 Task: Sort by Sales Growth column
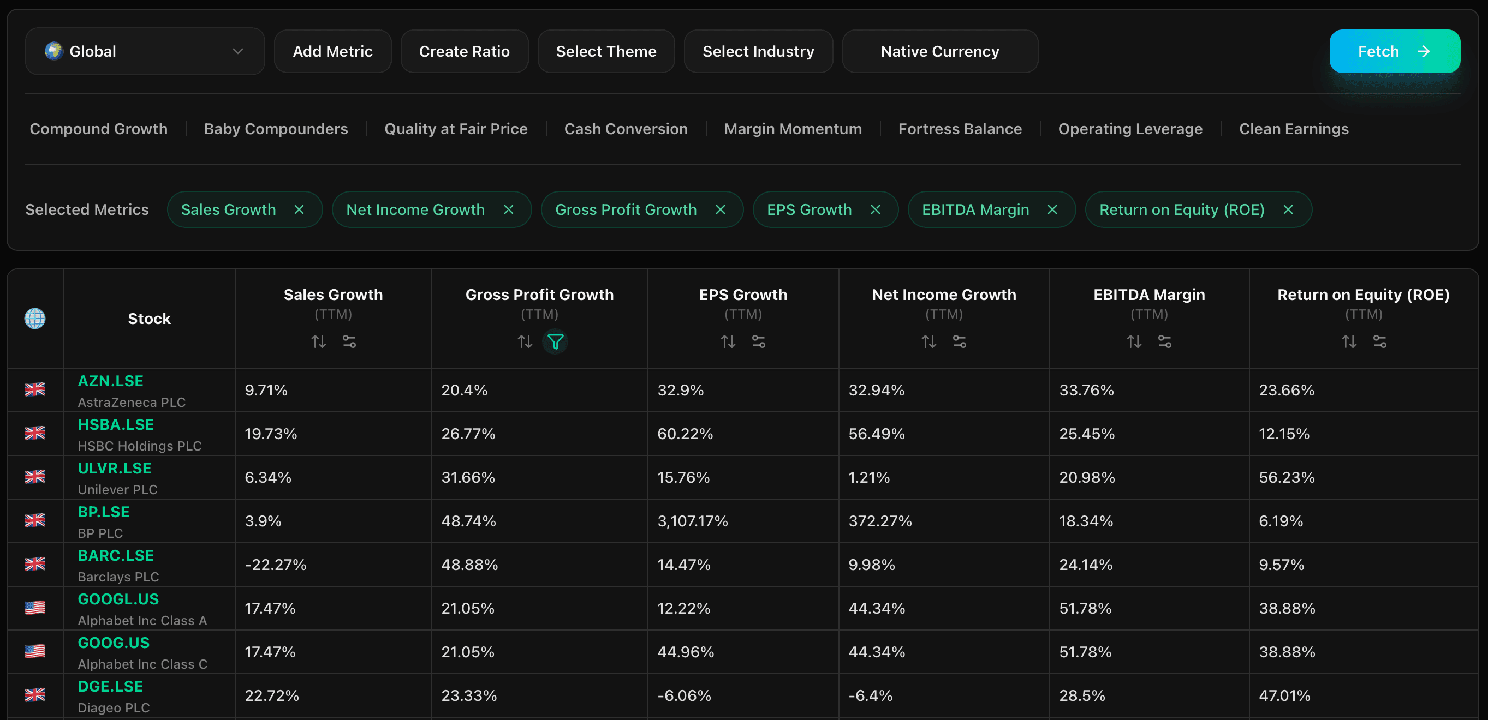[x=318, y=342]
